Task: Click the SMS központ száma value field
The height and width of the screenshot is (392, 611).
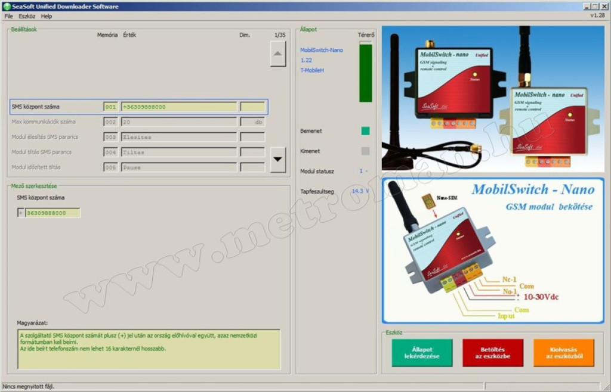Action: click(x=179, y=107)
